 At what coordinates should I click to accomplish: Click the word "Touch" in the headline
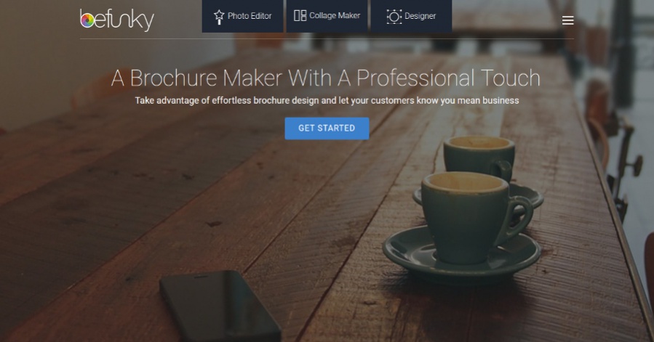(x=510, y=78)
